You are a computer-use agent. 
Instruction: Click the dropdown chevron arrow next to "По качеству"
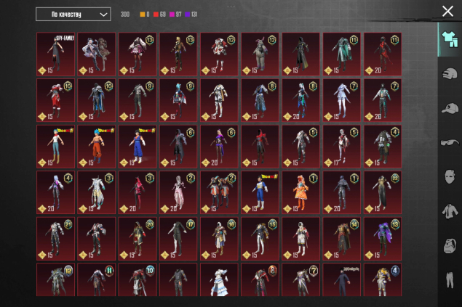pos(103,15)
